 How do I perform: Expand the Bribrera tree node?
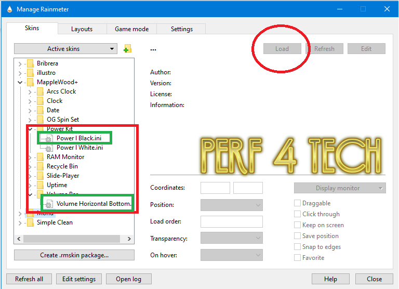point(20,63)
